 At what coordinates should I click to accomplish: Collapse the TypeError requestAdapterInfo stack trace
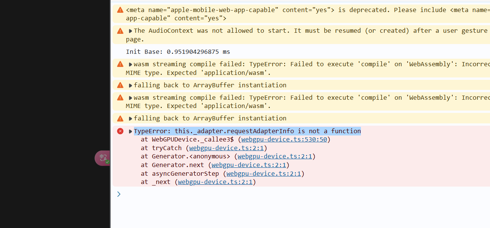point(131,131)
